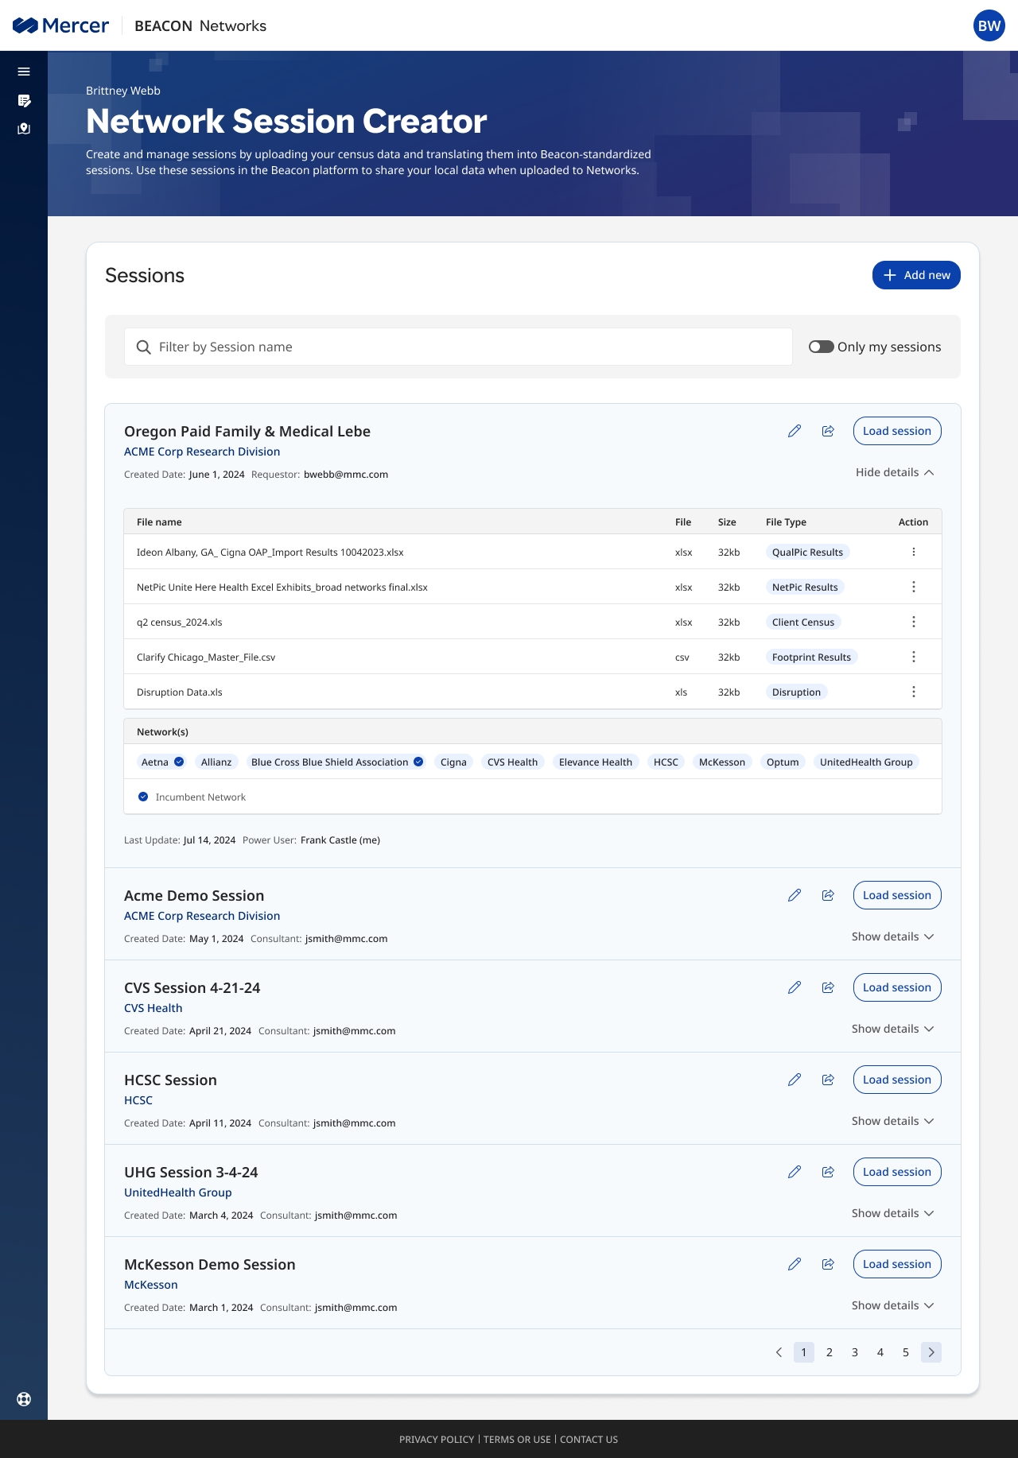Open the map pin icon in sidebar
The width and height of the screenshot is (1018, 1458).
[x=24, y=129]
